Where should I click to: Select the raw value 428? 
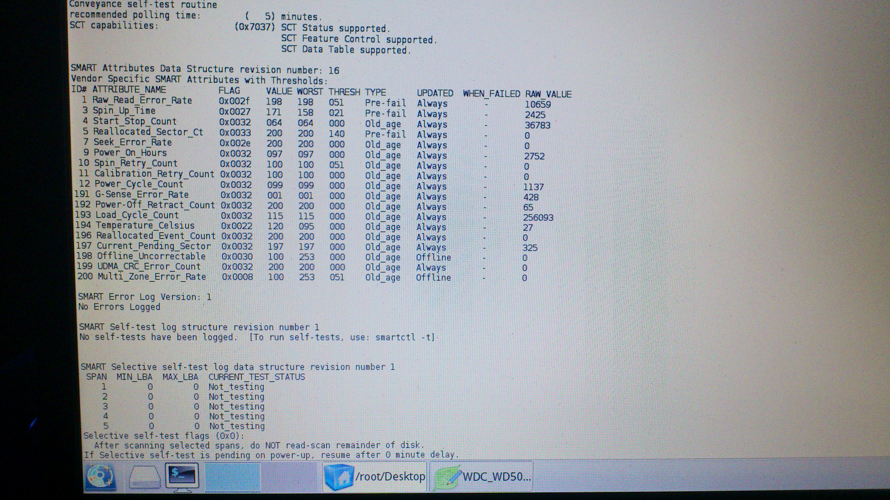pyautogui.click(x=531, y=197)
